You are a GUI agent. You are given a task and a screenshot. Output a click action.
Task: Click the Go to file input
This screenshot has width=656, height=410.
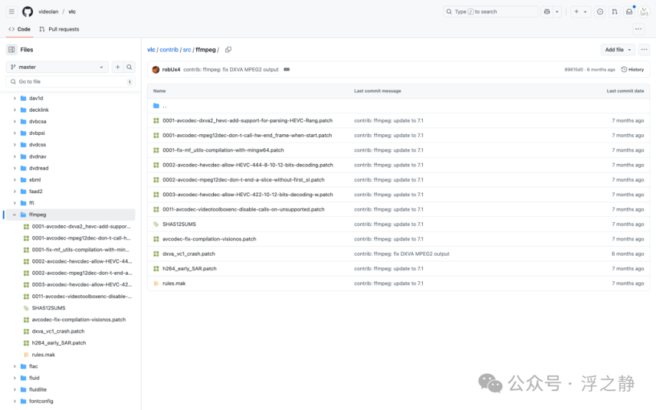pos(70,81)
